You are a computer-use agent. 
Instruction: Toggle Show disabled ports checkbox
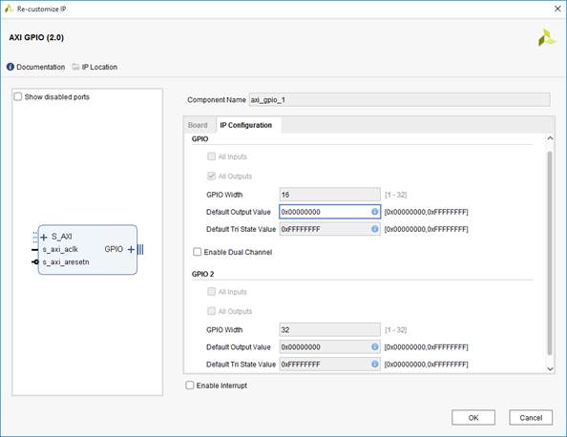click(18, 97)
